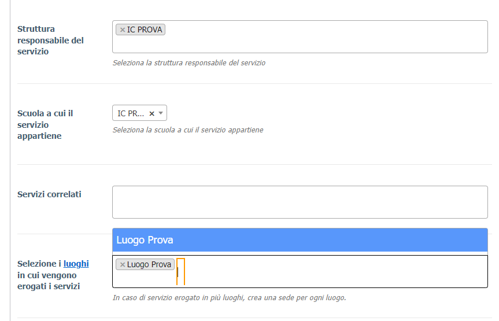Click the hint 'Seleziona la struttura responsabile del servizio'

pyautogui.click(x=188, y=62)
